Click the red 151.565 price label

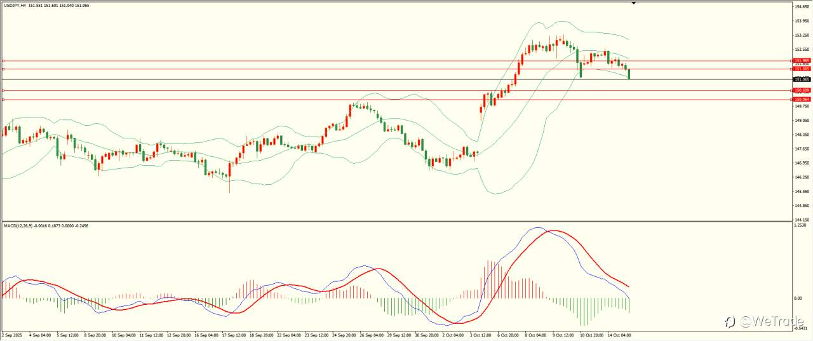[x=802, y=69]
